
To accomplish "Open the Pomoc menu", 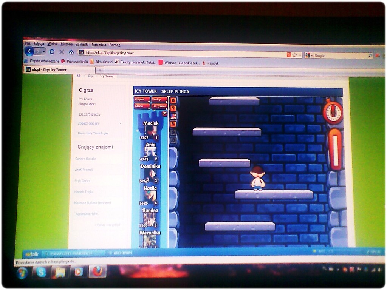I will tap(115, 45).
